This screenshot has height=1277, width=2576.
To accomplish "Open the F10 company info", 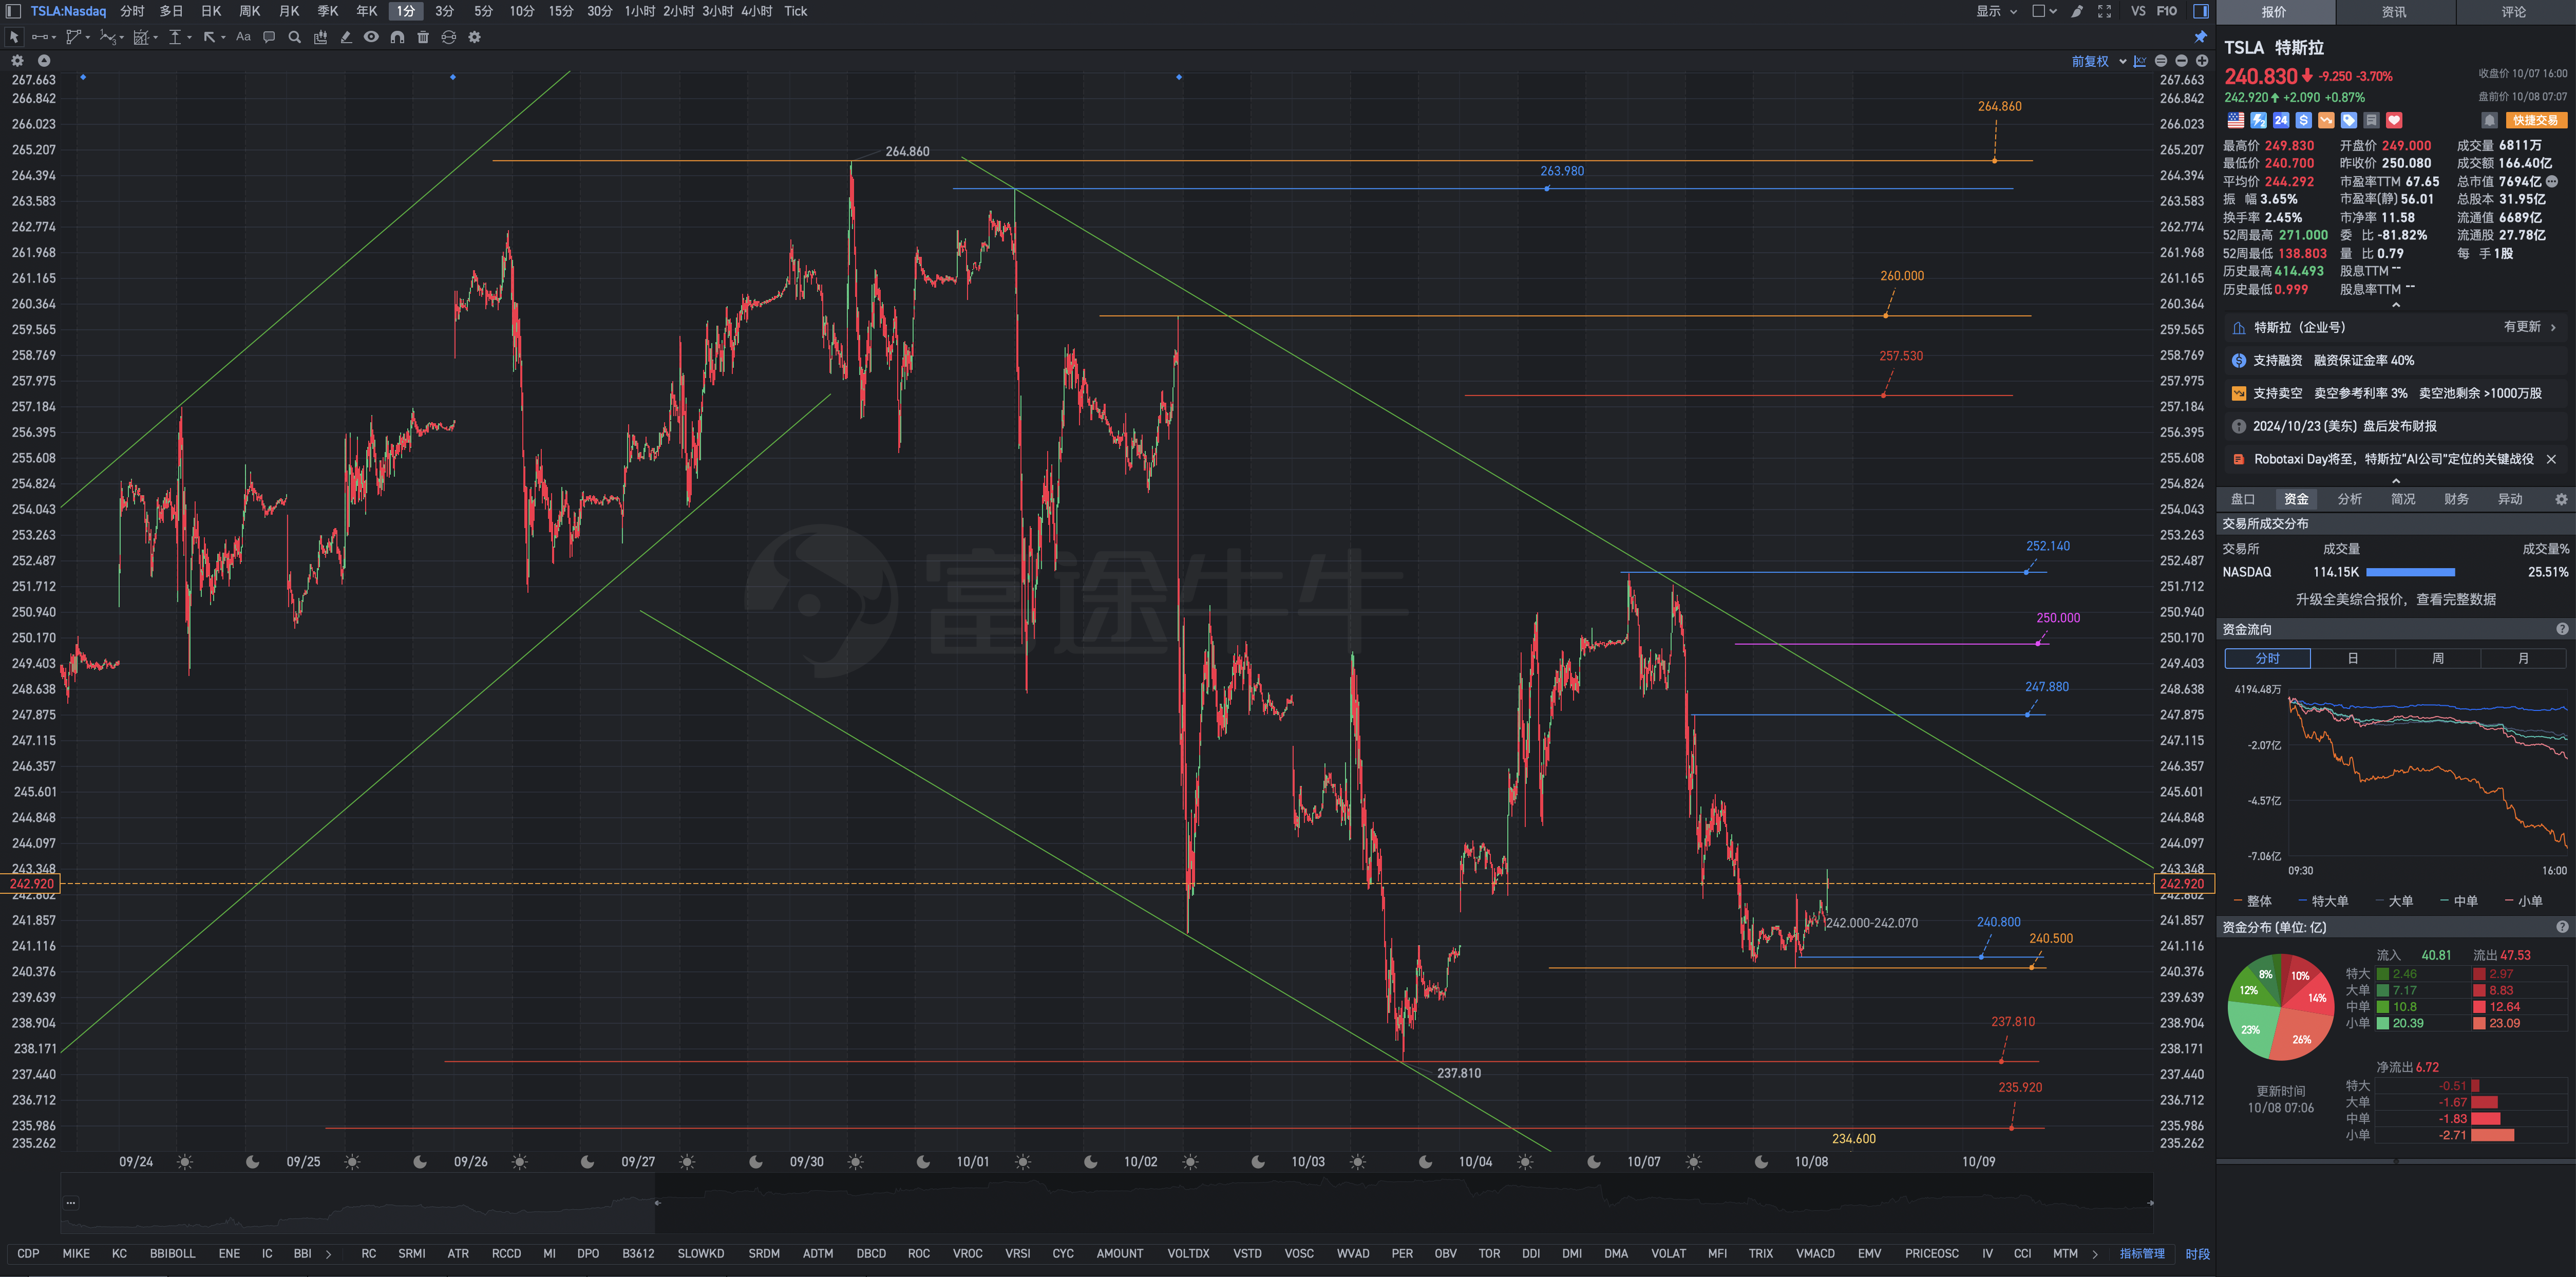I will coord(2167,11).
